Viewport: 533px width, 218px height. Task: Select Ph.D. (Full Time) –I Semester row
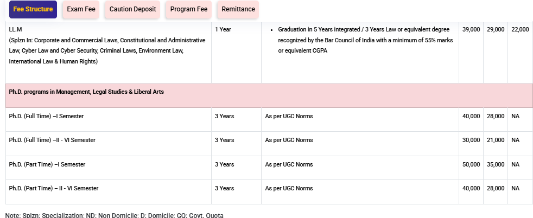coord(46,116)
